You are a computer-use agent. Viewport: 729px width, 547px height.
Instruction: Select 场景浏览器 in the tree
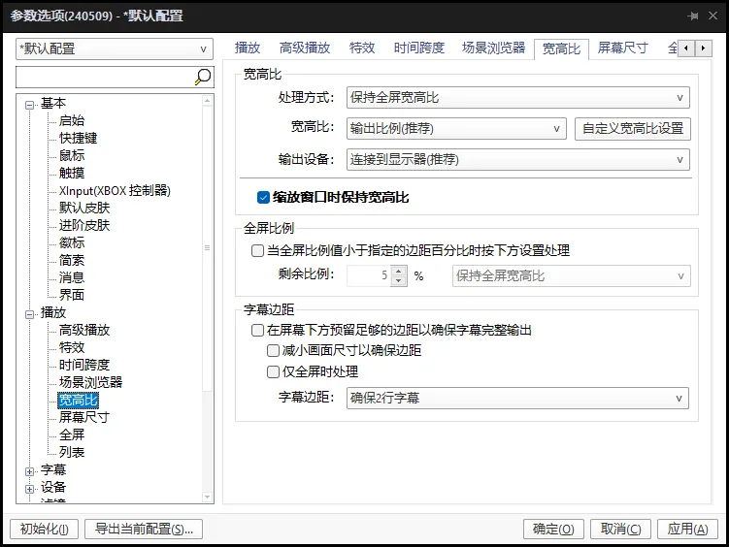point(90,383)
